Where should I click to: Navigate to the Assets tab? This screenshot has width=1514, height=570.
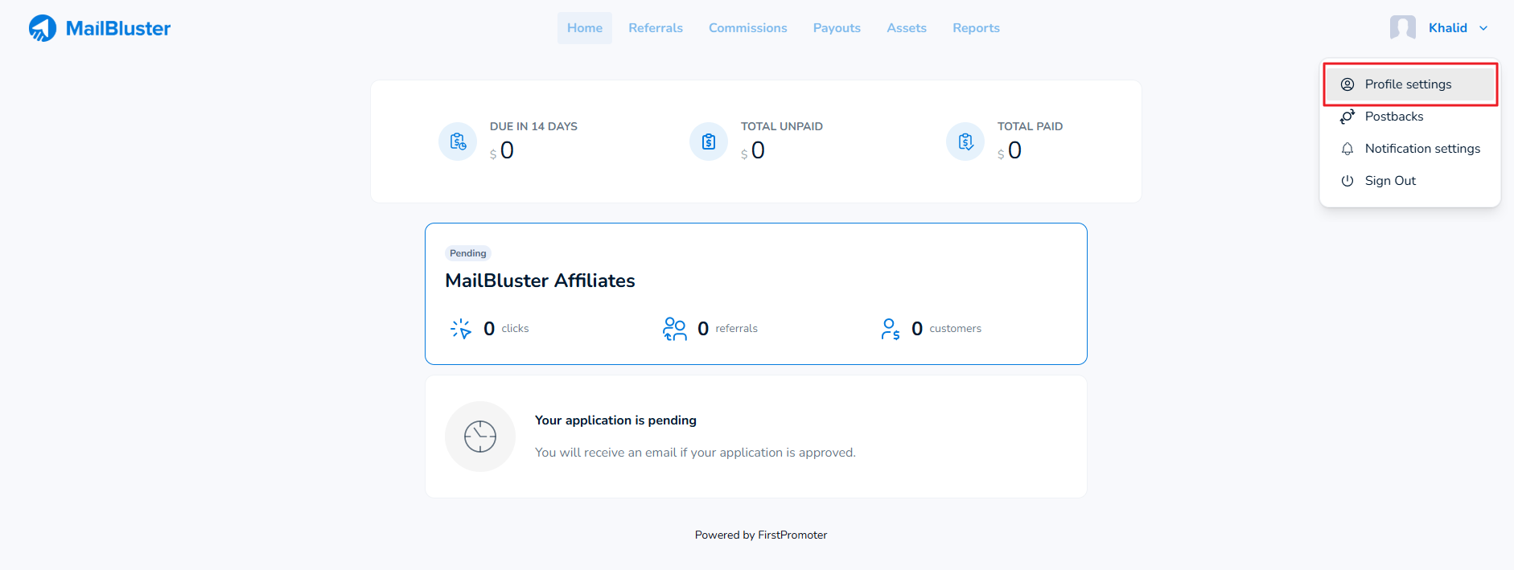click(x=907, y=28)
